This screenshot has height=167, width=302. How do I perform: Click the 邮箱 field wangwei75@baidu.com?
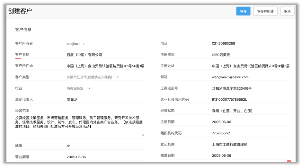[x=250, y=77]
